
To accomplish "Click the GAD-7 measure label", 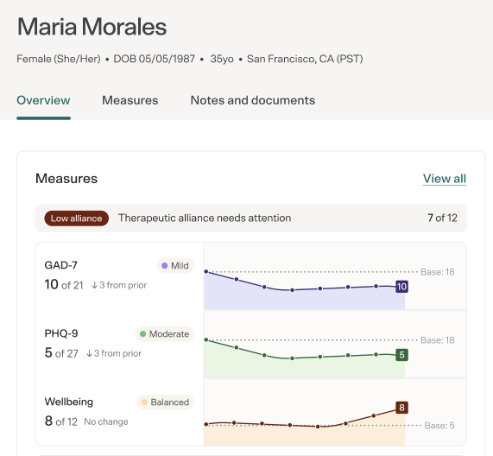I will [x=60, y=265].
